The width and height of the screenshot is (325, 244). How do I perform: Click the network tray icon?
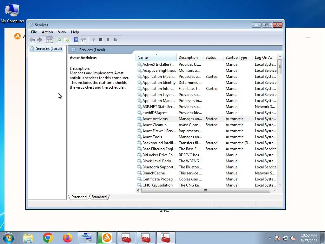(285, 238)
